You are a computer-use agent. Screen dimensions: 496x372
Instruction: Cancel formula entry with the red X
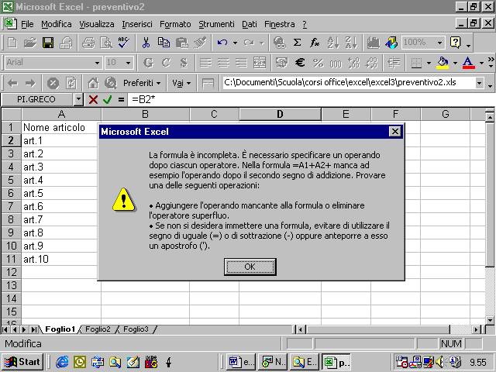(93, 100)
